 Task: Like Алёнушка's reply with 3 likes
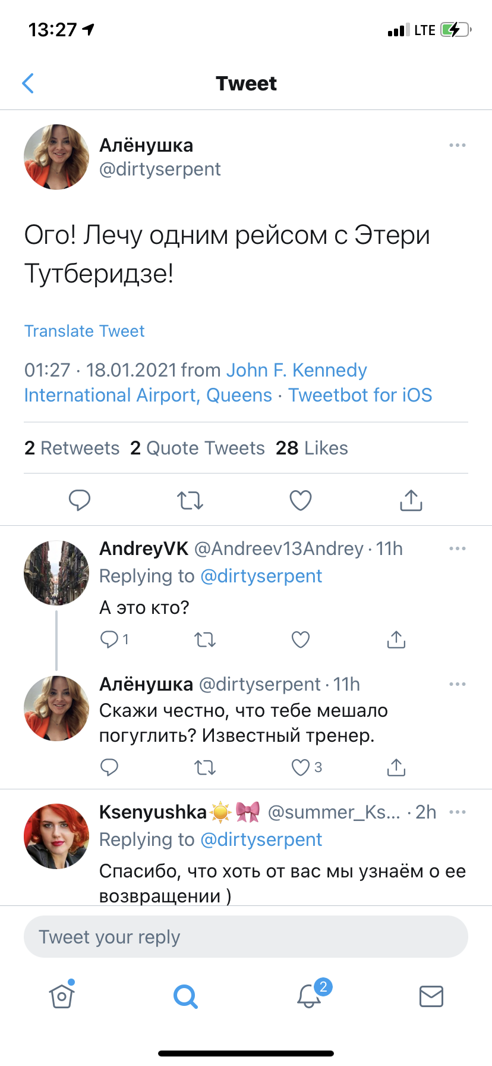[301, 767]
